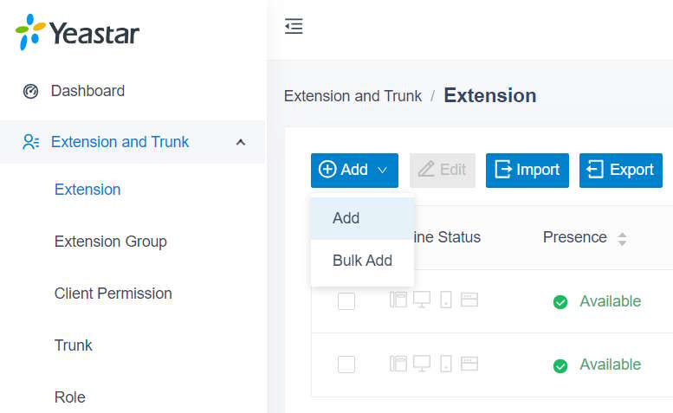This screenshot has height=413, width=673.
Task: Toggle the Add button dropdown arrow
Action: pos(382,171)
